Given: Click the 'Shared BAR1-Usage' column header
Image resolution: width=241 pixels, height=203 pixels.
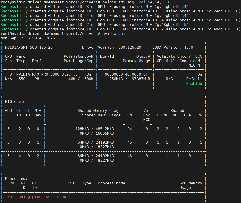Looking at the screenshot, I should coord(101,115).
